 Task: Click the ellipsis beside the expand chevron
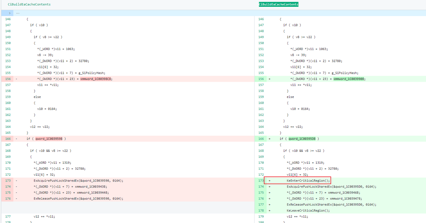coord(18,13)
